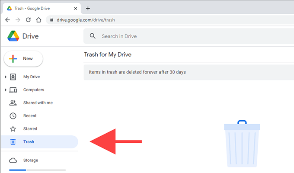Screen dimensions: 294x173
Task: Click the browser back arrow
Action: (x=7, y=20)
